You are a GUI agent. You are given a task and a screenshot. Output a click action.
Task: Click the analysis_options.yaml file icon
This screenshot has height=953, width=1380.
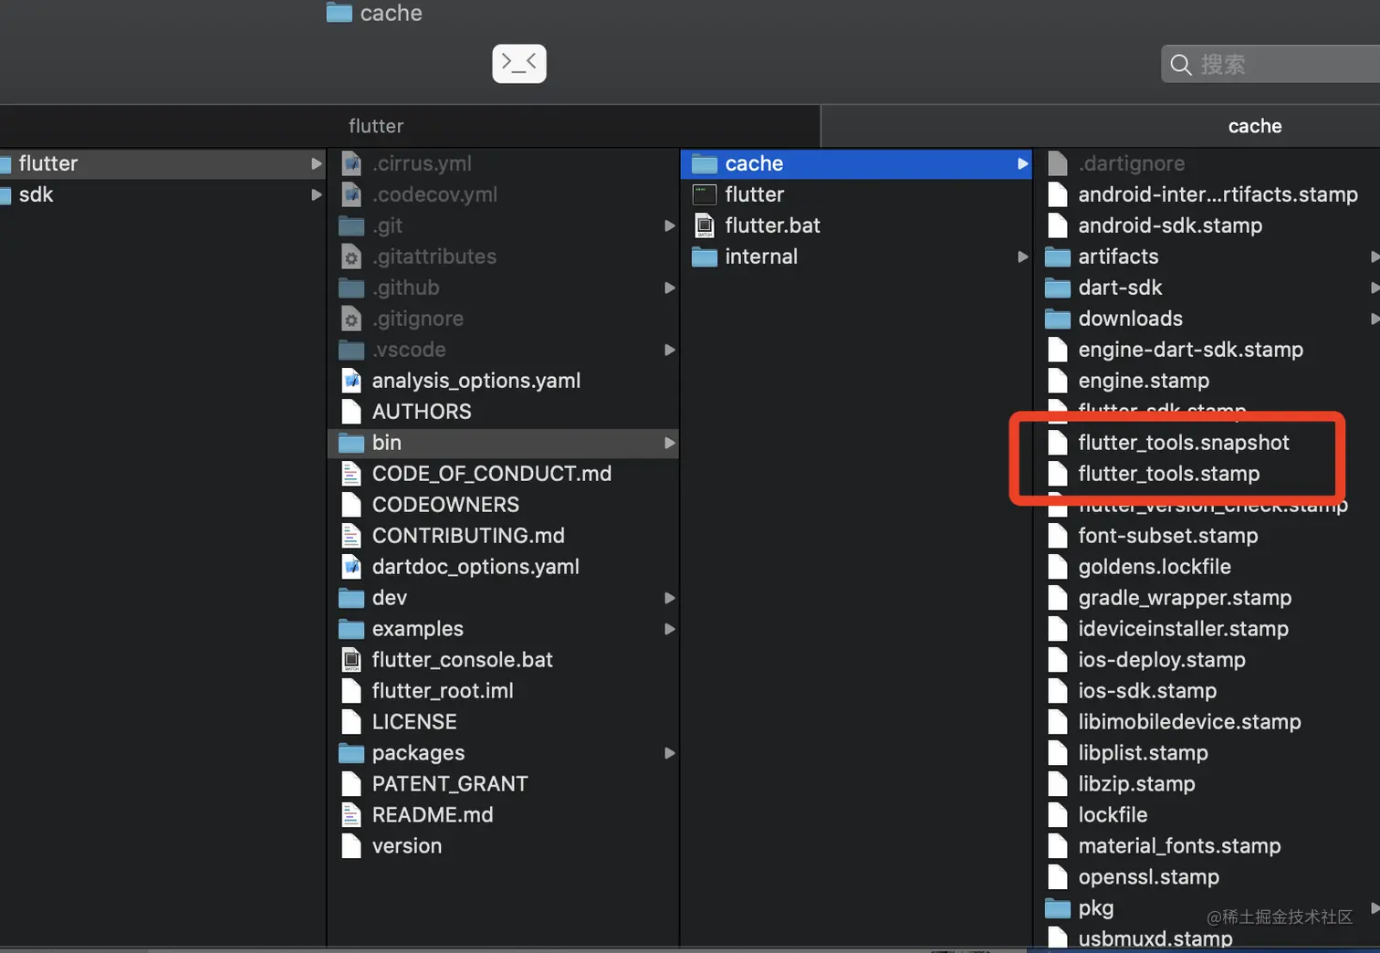[351, 381]
